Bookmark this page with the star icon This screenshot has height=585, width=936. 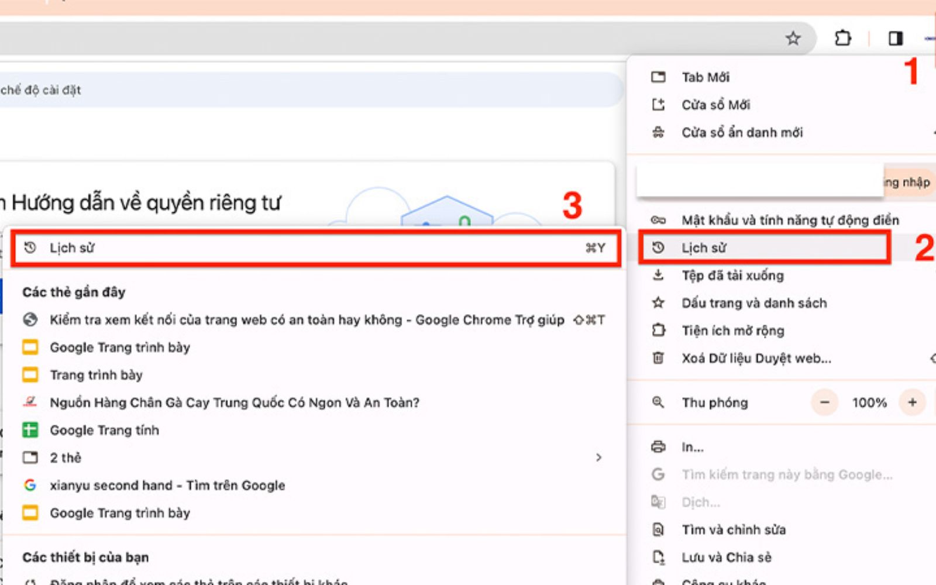[793, 39]
